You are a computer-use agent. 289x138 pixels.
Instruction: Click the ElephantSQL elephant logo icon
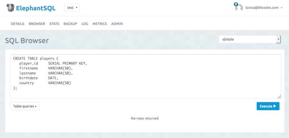click(x=10, y=8)
